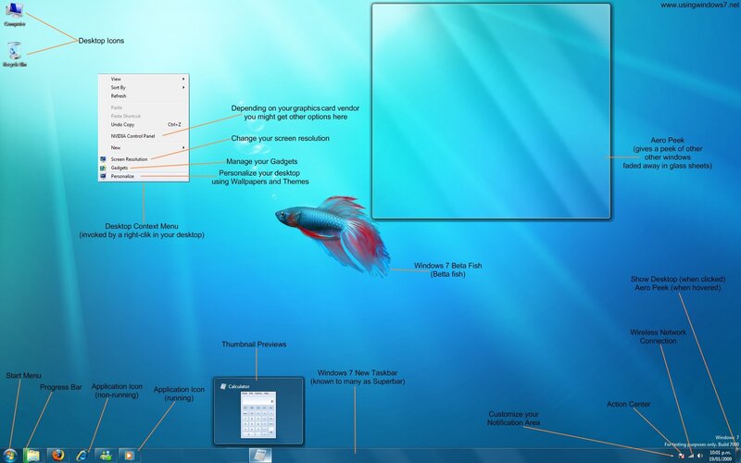Open the Computer desktop icon
The height and width of the screenshot is (463, 741).
(x=14, y=14)
